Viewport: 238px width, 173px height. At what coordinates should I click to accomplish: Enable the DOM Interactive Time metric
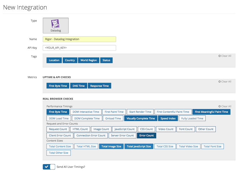(x=86, y=112)
